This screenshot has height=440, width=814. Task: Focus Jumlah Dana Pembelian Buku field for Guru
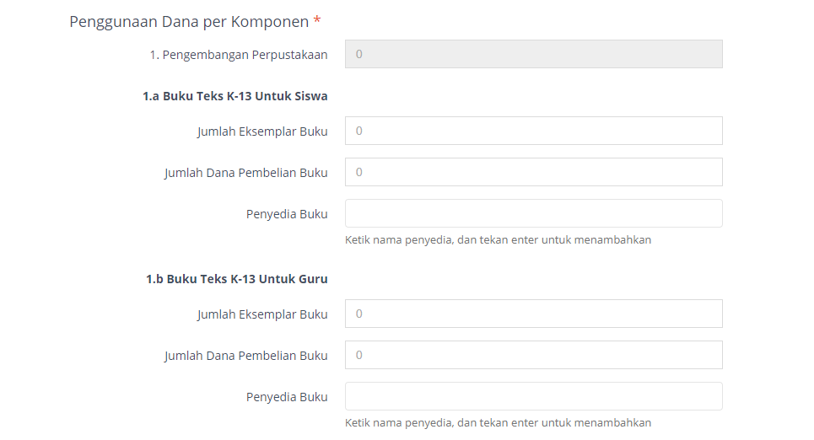[534, 355]
